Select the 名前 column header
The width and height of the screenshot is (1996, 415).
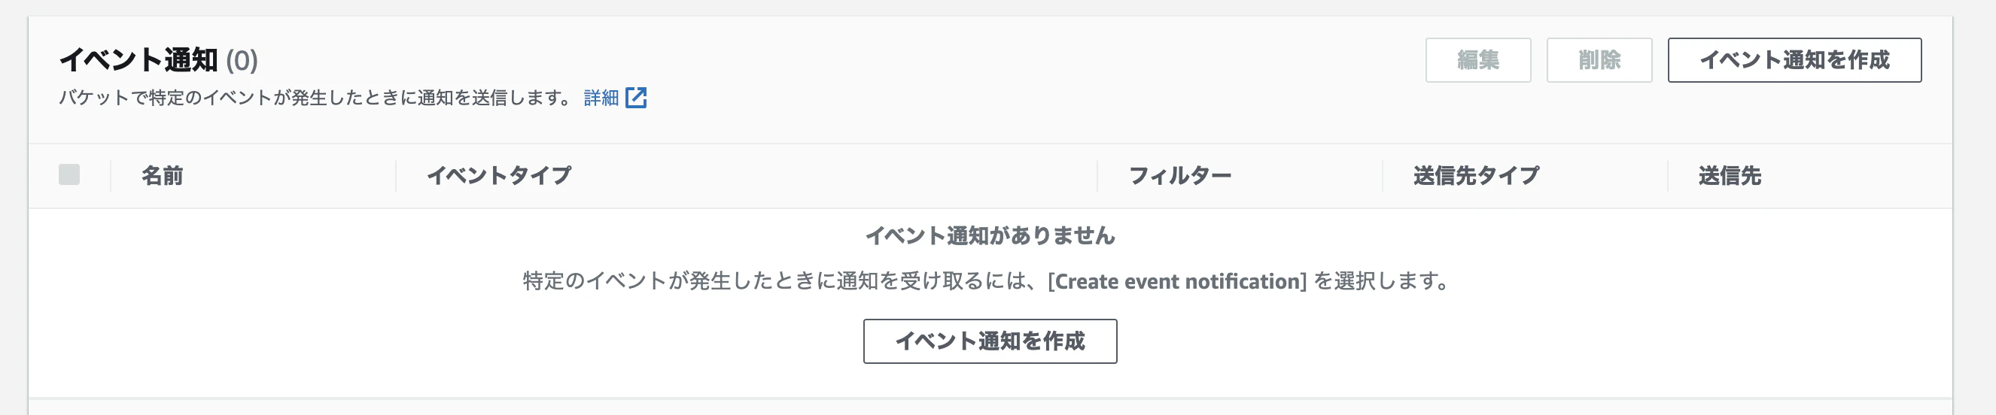point(162,176)
